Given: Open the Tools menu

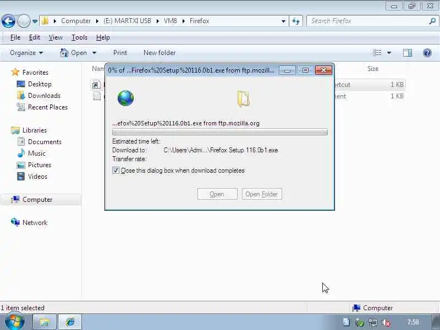Looking at the screenshot, I should pyautogui.click(x=79, y=37).
